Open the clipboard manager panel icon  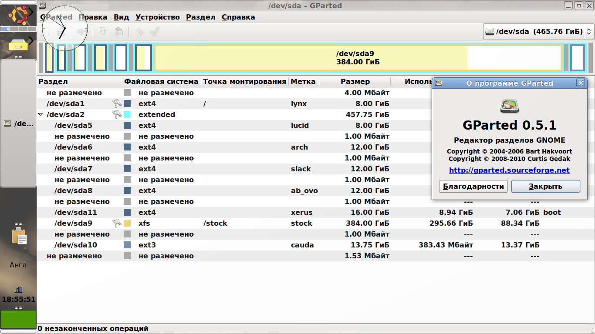19,237
